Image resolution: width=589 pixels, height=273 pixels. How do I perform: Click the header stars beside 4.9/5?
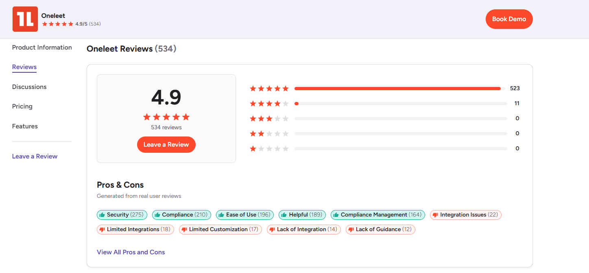click(x=58, y=24)
